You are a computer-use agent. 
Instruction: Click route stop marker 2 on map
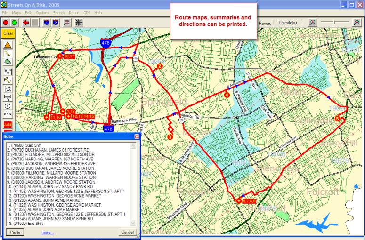click(160, 66)
